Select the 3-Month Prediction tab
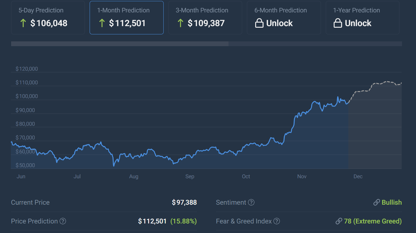 point(205,18)
